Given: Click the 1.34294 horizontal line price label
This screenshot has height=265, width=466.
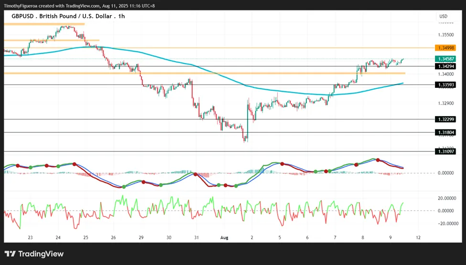Looking at the screenshot, I should 445,66.
